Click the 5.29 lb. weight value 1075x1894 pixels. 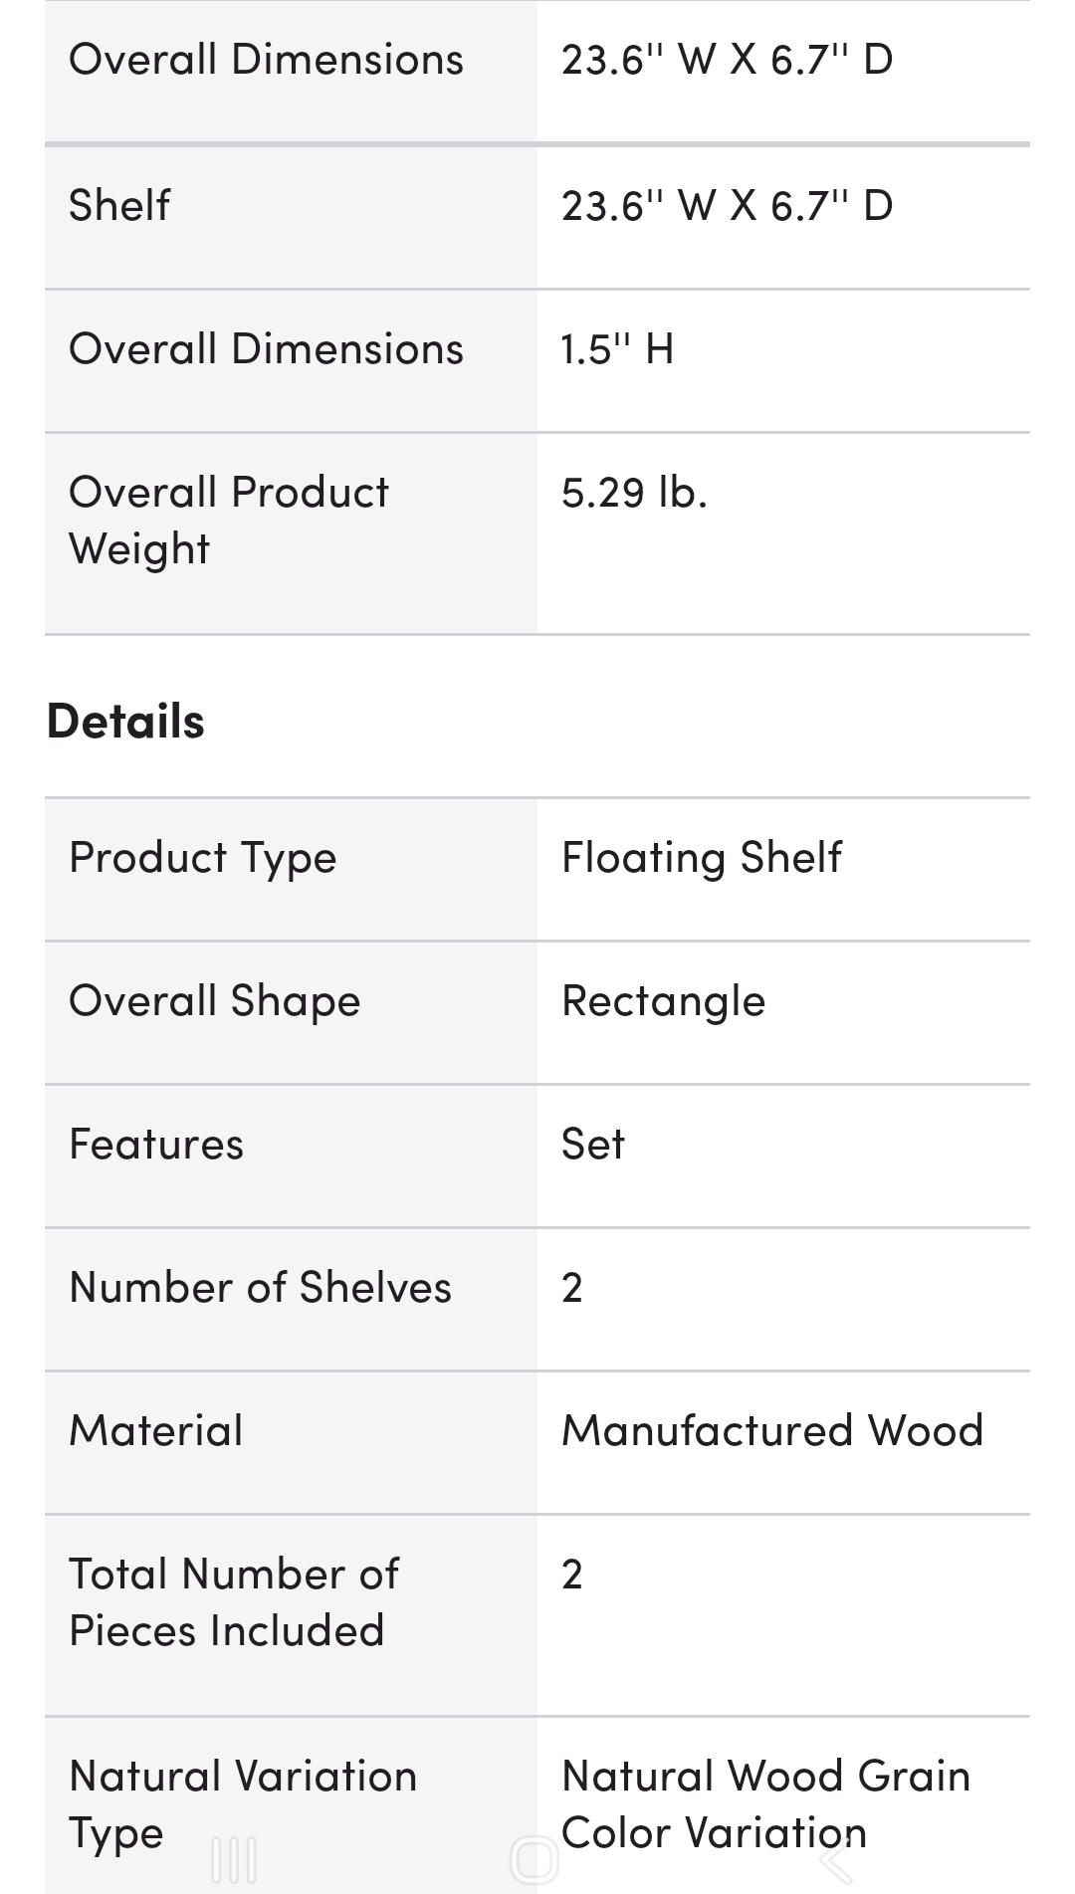click(634, 494)
